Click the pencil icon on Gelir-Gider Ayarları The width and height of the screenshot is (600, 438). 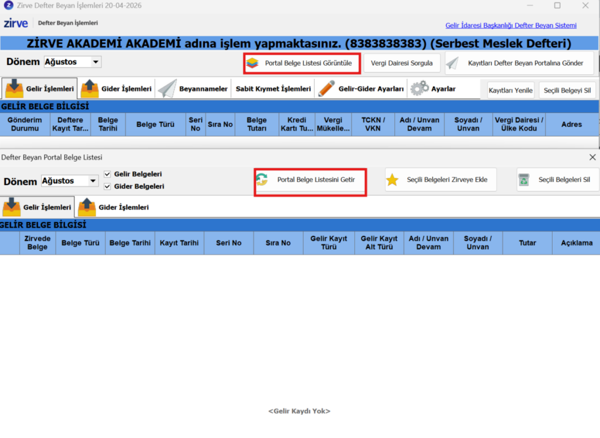(x=326, y=88)
